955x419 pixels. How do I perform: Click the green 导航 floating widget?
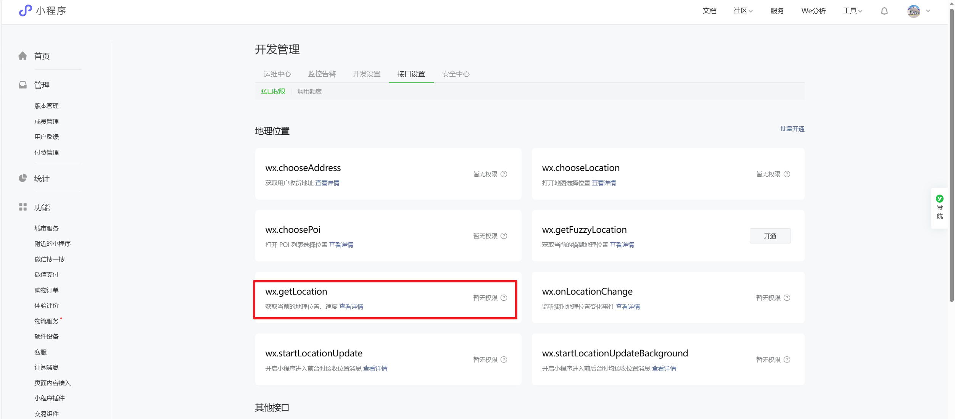click(939, 208)
